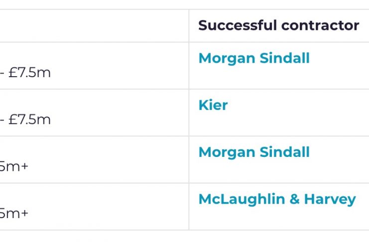Click the "Successful contractor" column header

click(278, 25)
